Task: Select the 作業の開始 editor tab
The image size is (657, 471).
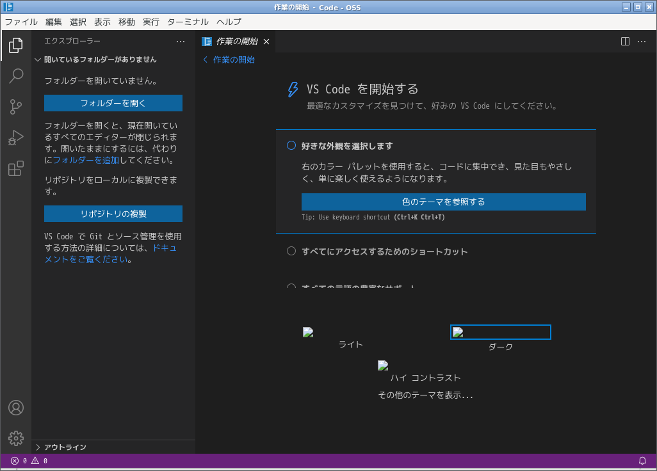Action: (x=236, y=42)
